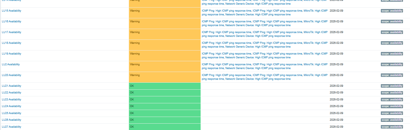Click the 2026-02-09 date in LU18 row
Screen dimensions: 410x130
(x=336, y=43)
